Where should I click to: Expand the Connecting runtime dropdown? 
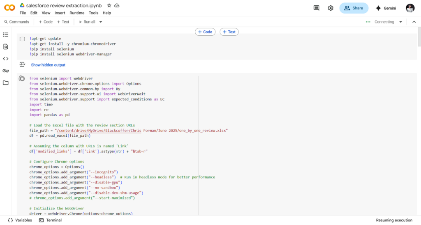coord(400,22)
